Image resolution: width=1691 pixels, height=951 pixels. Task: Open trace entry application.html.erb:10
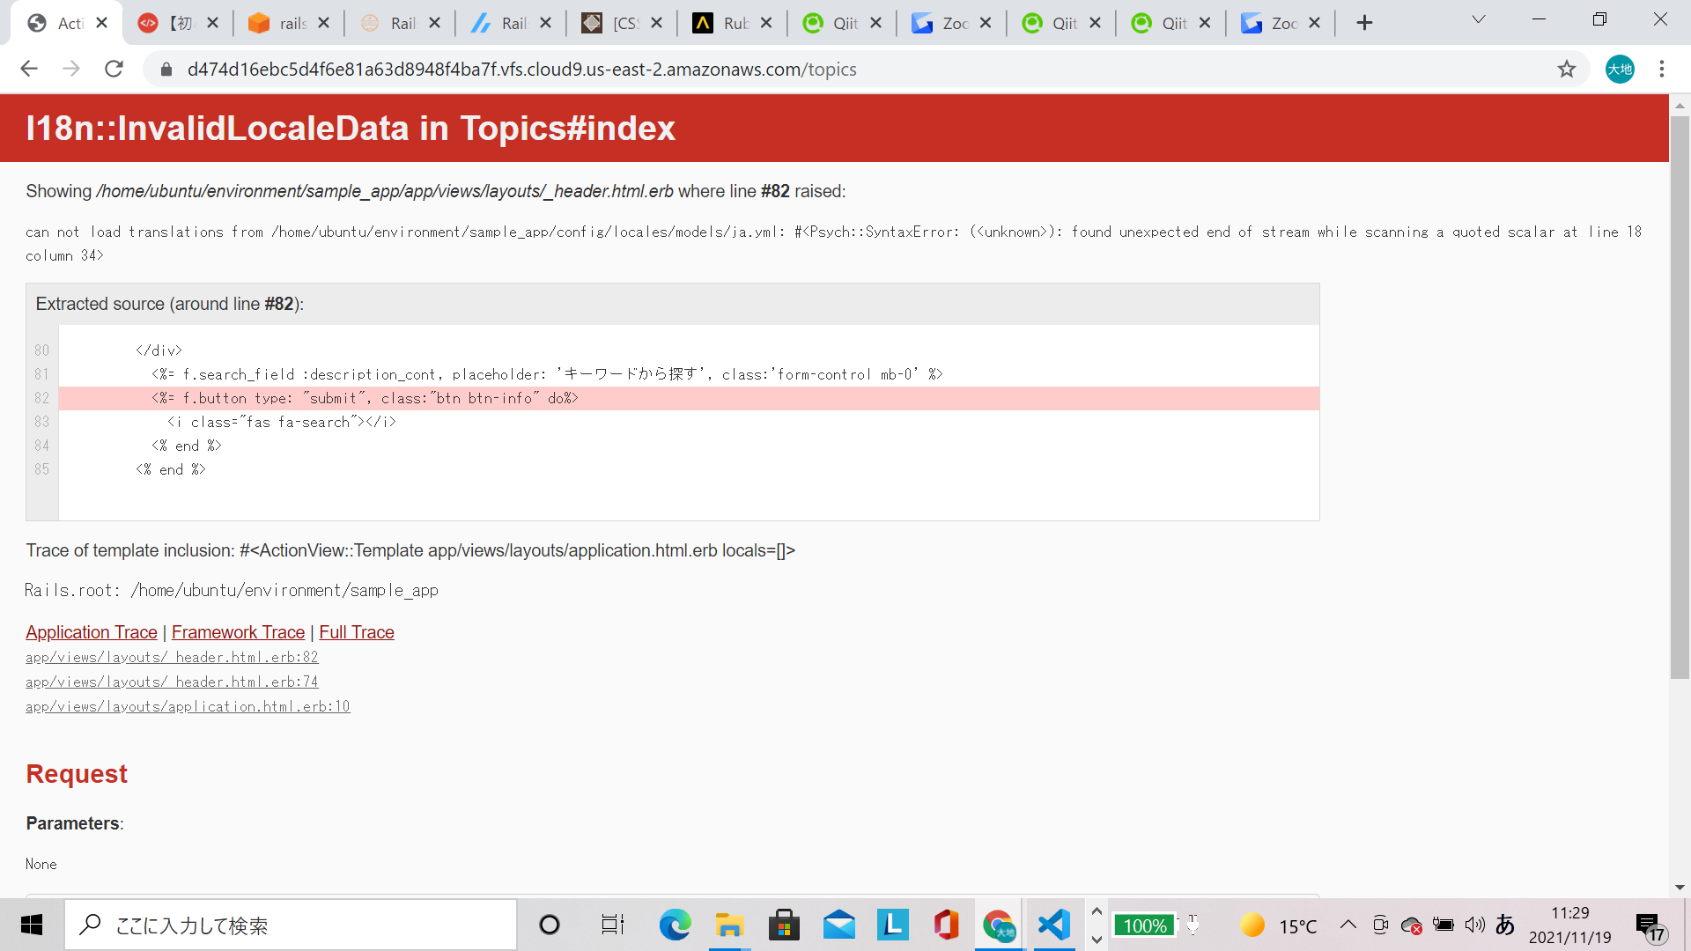point(188,706)
